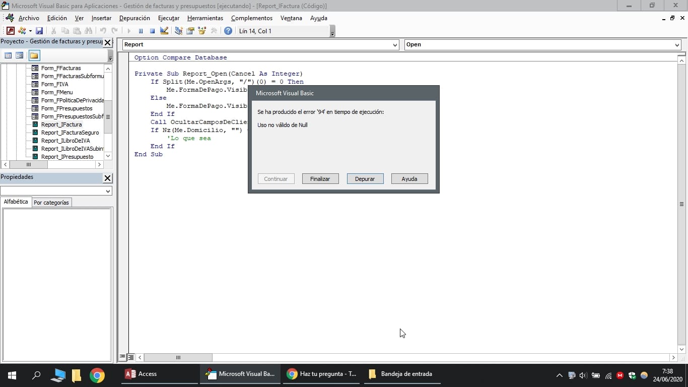Toggle Design Mode icon in toolbar
The image size is (688, 387).
[164, 31]
